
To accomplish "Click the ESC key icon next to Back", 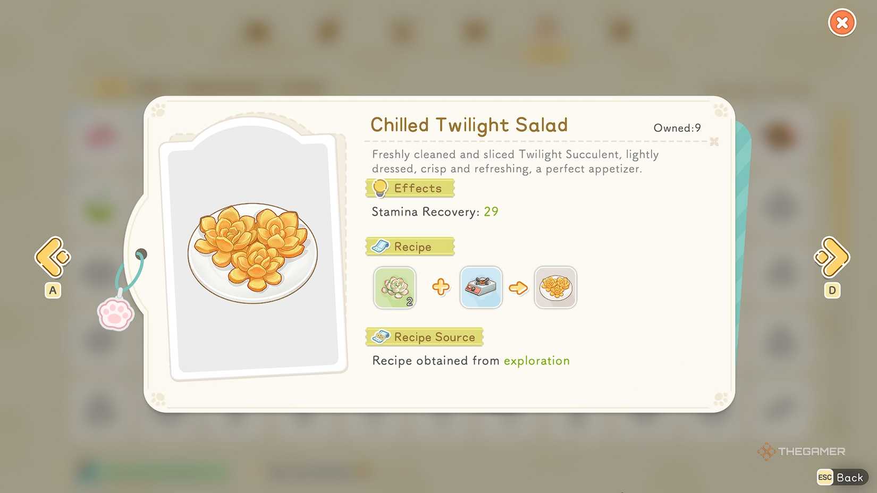I will click(825, 477).
